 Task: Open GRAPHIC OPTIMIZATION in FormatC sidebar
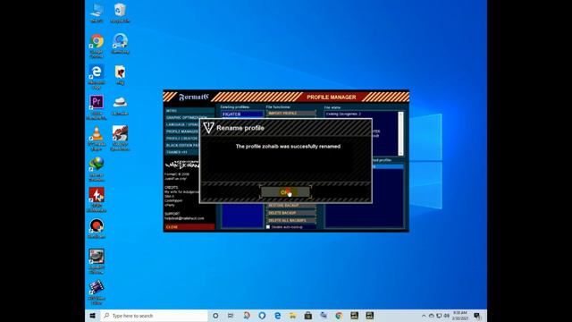tap(189, 117)
